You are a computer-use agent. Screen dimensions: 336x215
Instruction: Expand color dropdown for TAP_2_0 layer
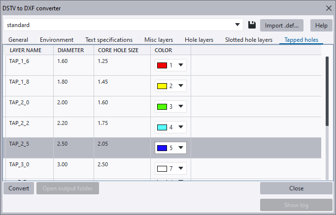point(181,107)
